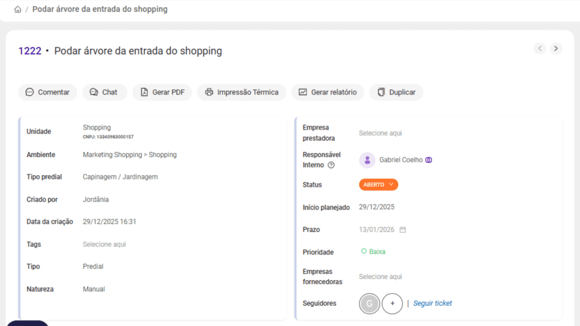This screenshot has width=580, height=326.
Task: Choose Empresas fornecedoras from the selector
Action: 380,277
